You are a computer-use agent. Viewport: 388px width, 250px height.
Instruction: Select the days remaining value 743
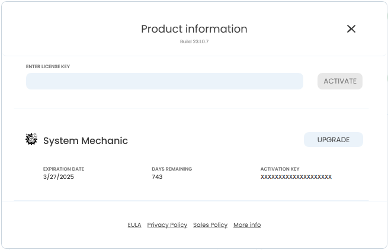(157, 177)
